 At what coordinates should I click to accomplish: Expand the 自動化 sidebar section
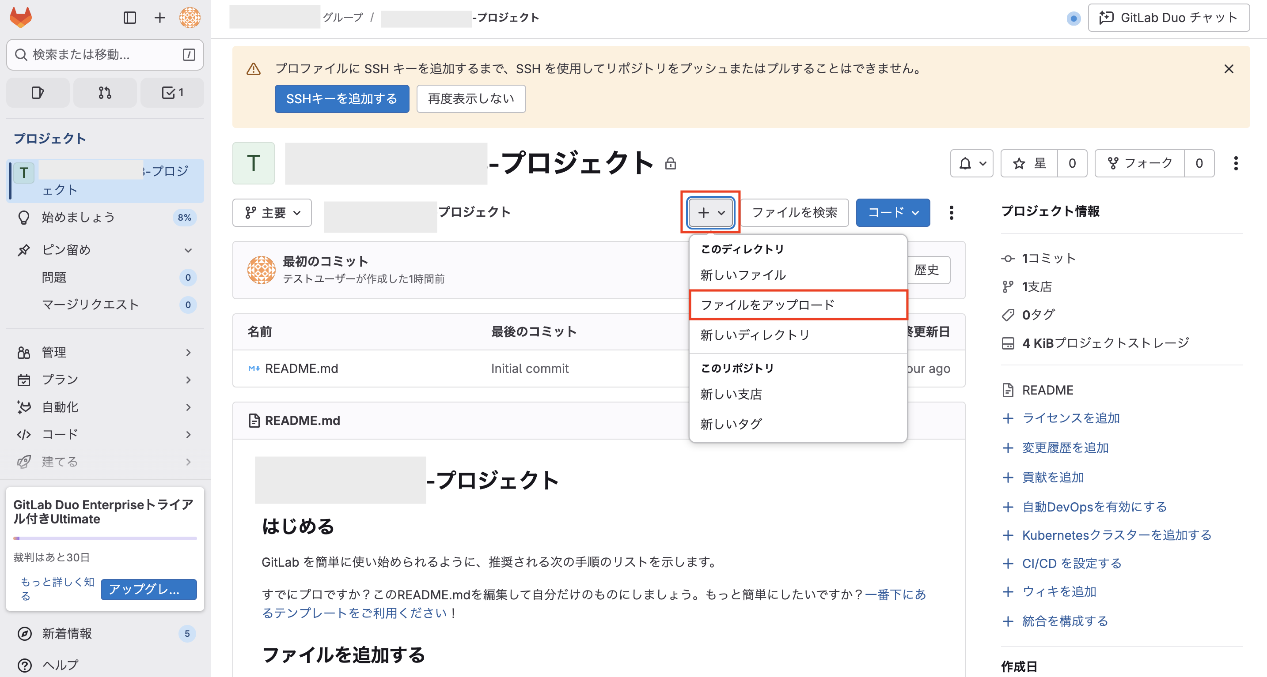pyautogui.click(x=105, y=407)
